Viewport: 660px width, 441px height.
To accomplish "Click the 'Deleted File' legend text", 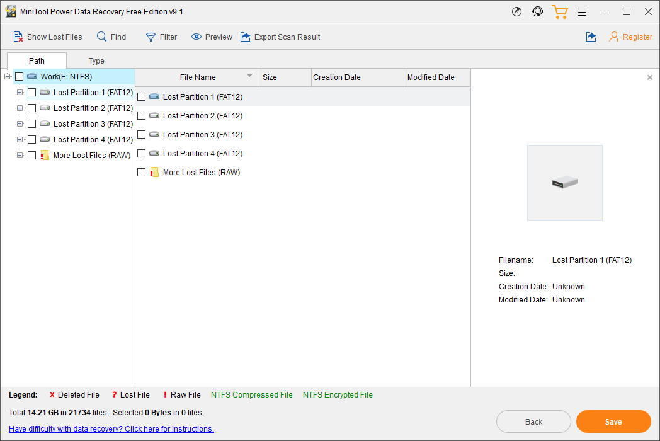I will tap(79, 394).
